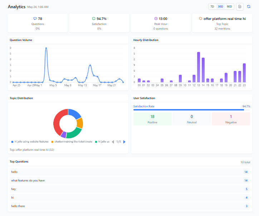Switch the range to 7D
This screenshot has height=216, width=259.
[x=212, y=6]
